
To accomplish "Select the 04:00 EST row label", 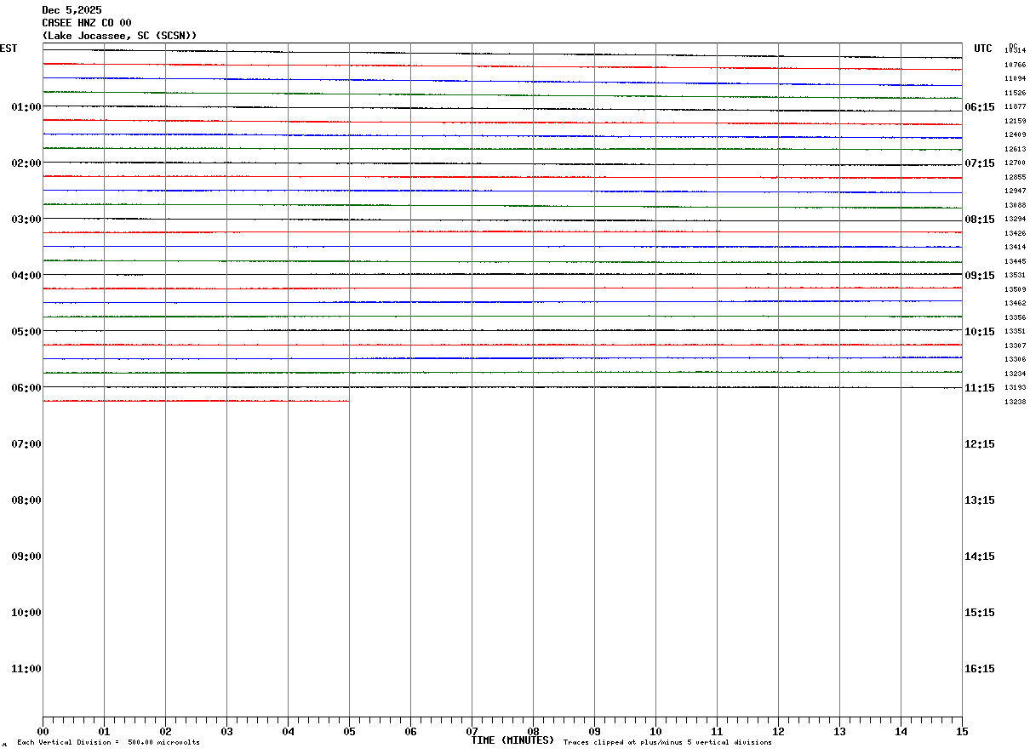I will pos(26,276).
